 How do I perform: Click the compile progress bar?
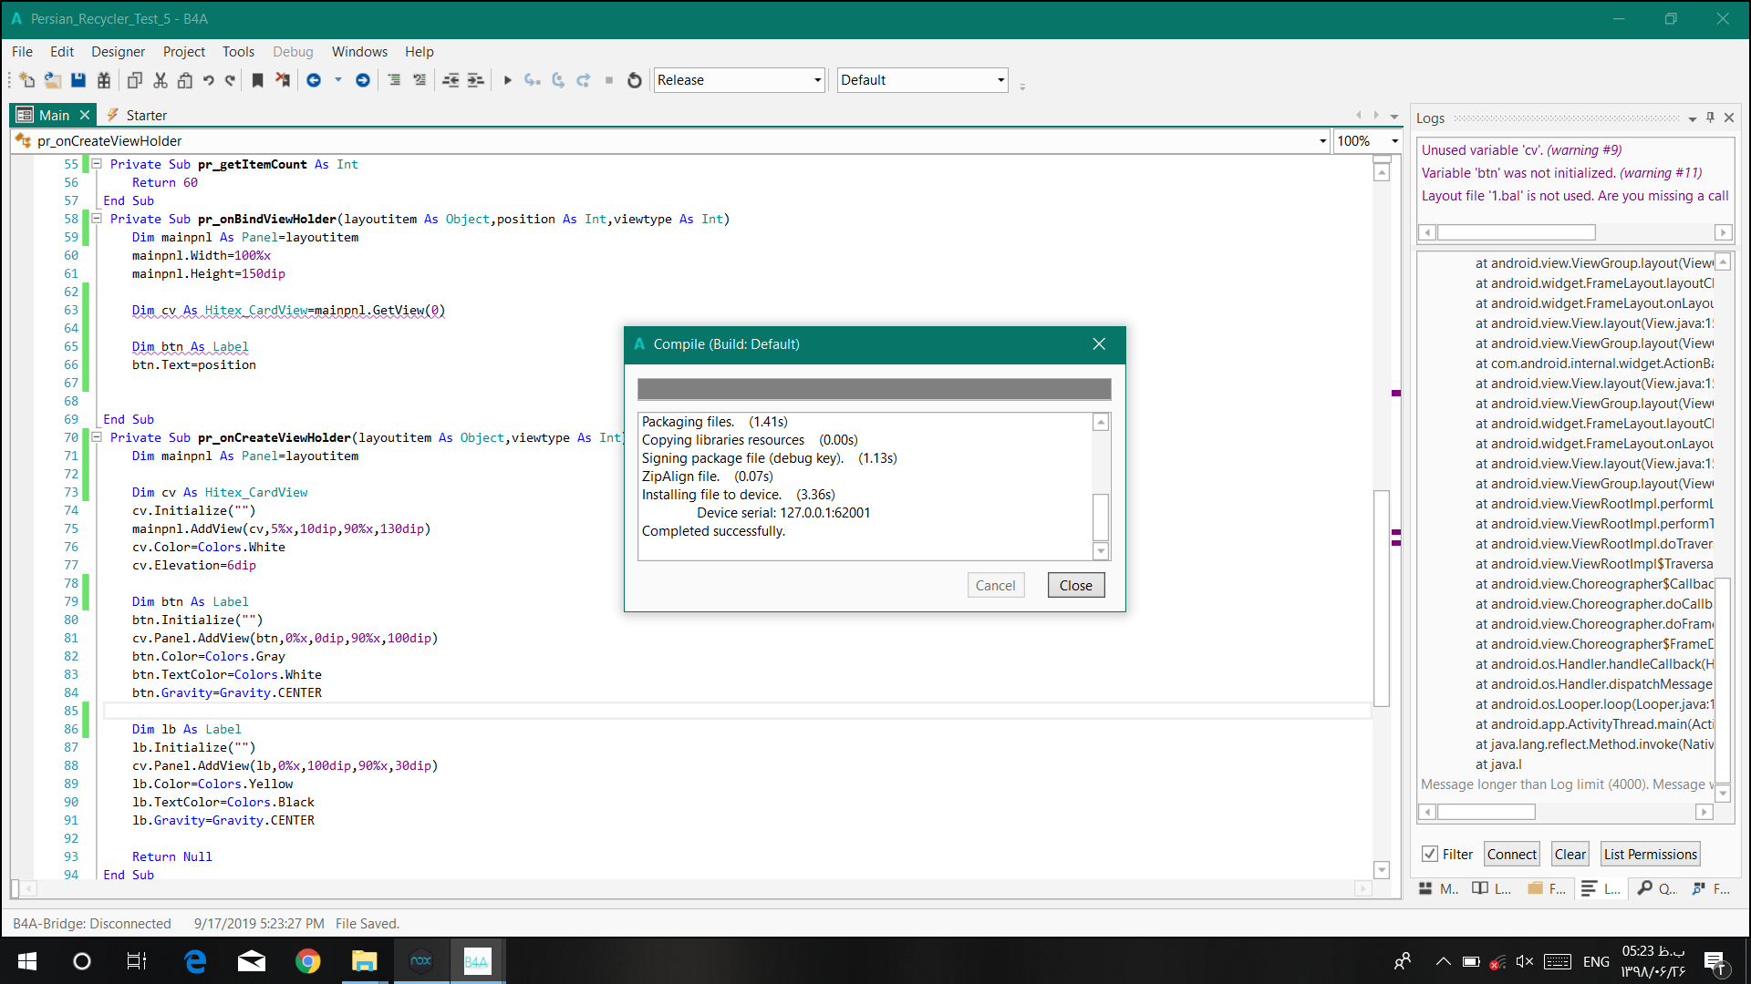click(x=874, y=389)
